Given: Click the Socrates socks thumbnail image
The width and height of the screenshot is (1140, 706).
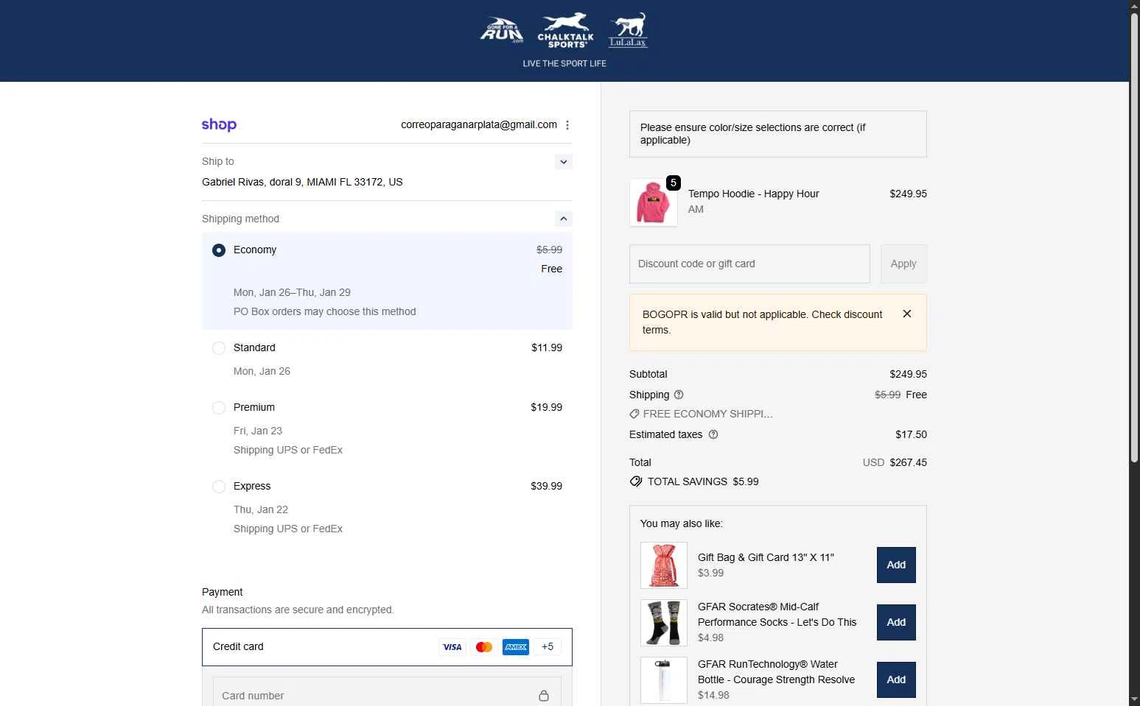Looking at the screenshot, I should point(664,623).
